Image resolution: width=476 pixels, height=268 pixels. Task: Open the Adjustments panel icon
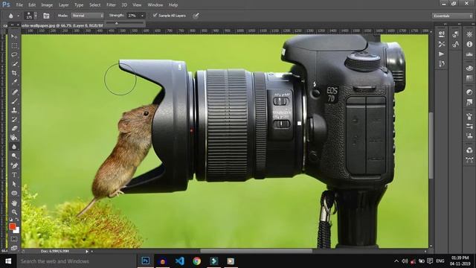pos(469,92)
